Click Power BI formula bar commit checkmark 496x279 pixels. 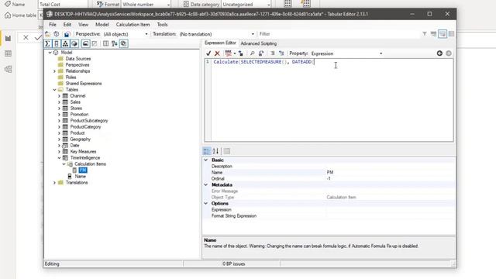[38, 38]
